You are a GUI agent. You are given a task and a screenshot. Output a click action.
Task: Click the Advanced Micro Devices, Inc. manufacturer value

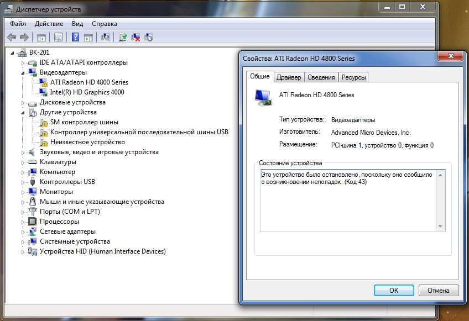pyautogui.click(x=371, y=133)
